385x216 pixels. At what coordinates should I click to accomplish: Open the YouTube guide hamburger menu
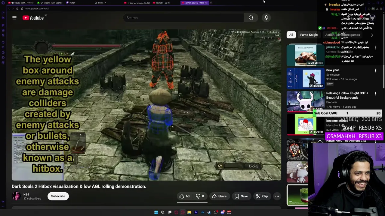(14, 18)
